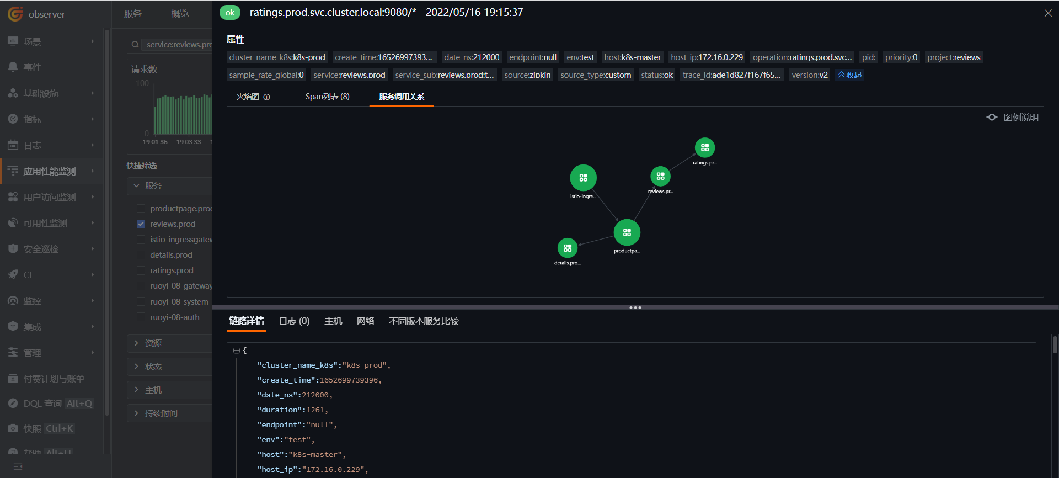
Task: Uncheck the reviews.prod service filter
Action: (141, 224)
